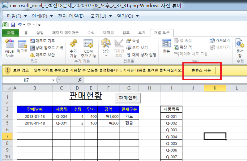Toggle 상대 참조로 기록 option
Viewport: 247px width, 161px height.
coord(46,48)
